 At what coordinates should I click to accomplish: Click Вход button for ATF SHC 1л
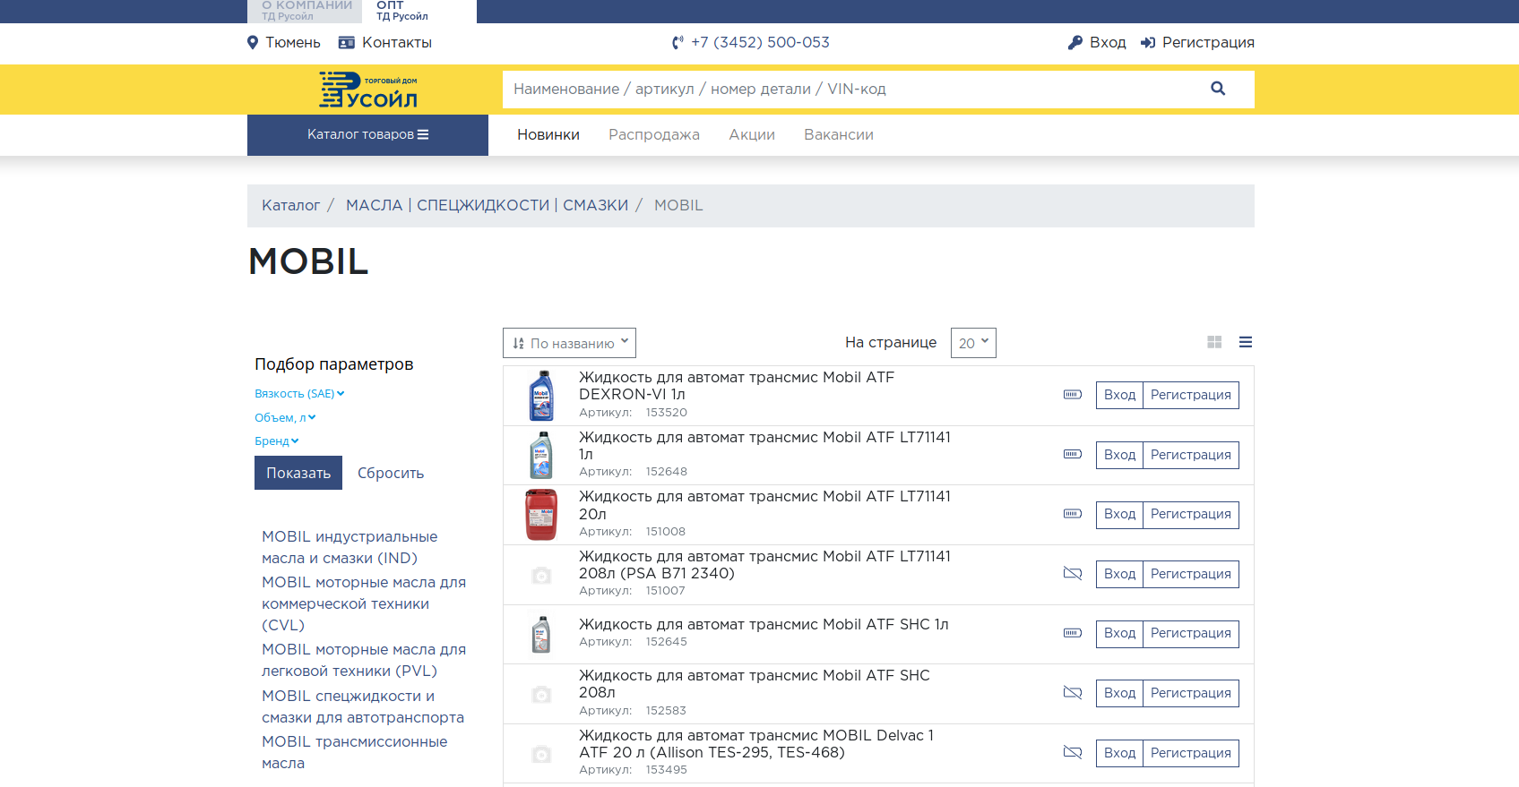coord(1119,633)
